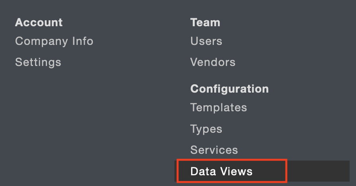Open the Vendors page

point(213,62)
